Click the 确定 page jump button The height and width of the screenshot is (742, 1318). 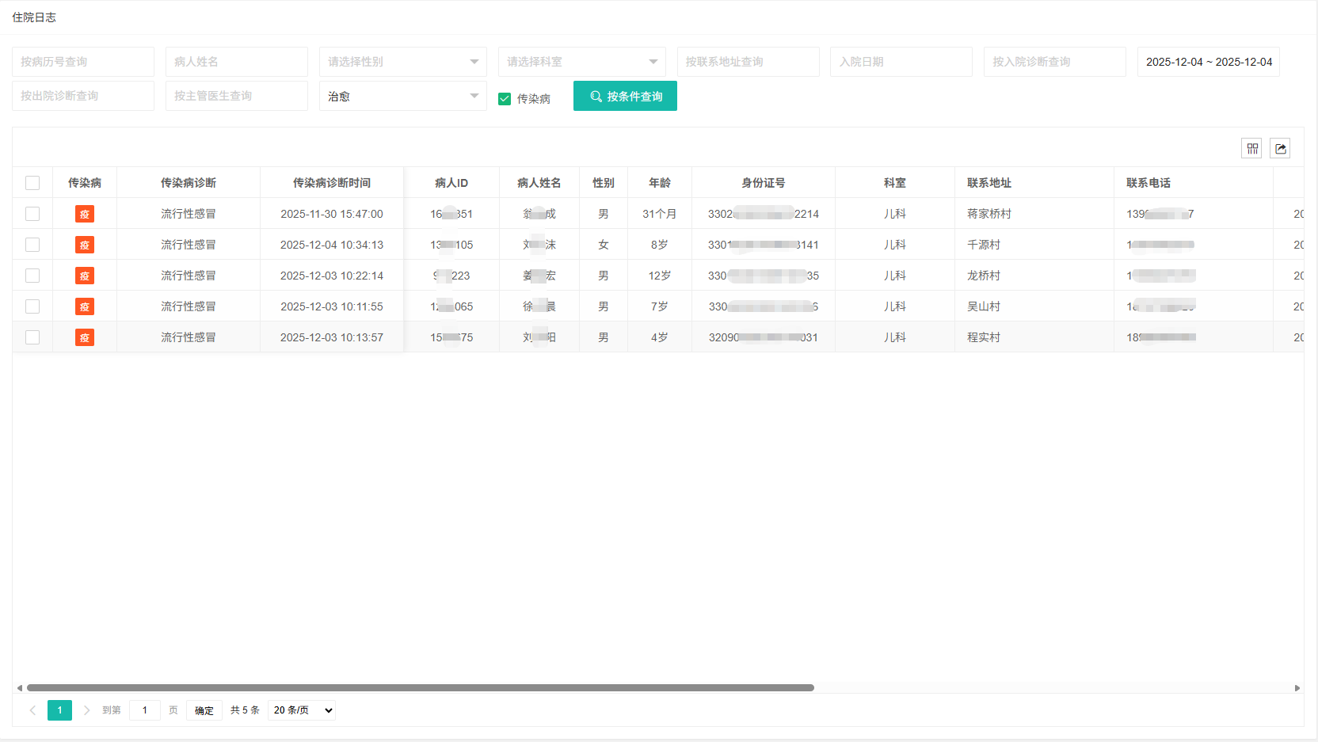point(204,710)
